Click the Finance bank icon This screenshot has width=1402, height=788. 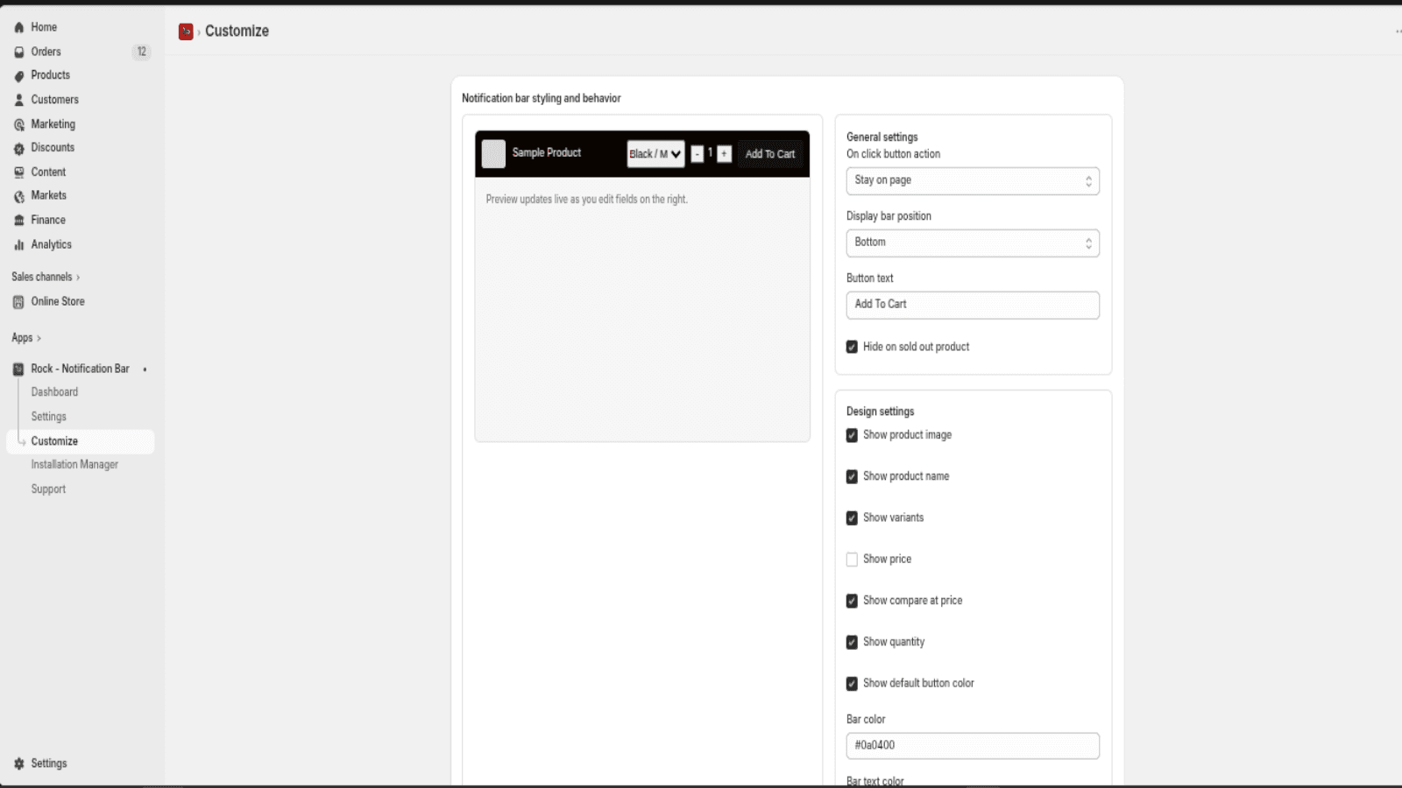click(19, 221)
